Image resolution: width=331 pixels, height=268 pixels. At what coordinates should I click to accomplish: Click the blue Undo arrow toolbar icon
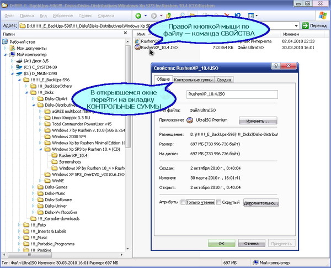pyautogui.click(x=238, y=15)
